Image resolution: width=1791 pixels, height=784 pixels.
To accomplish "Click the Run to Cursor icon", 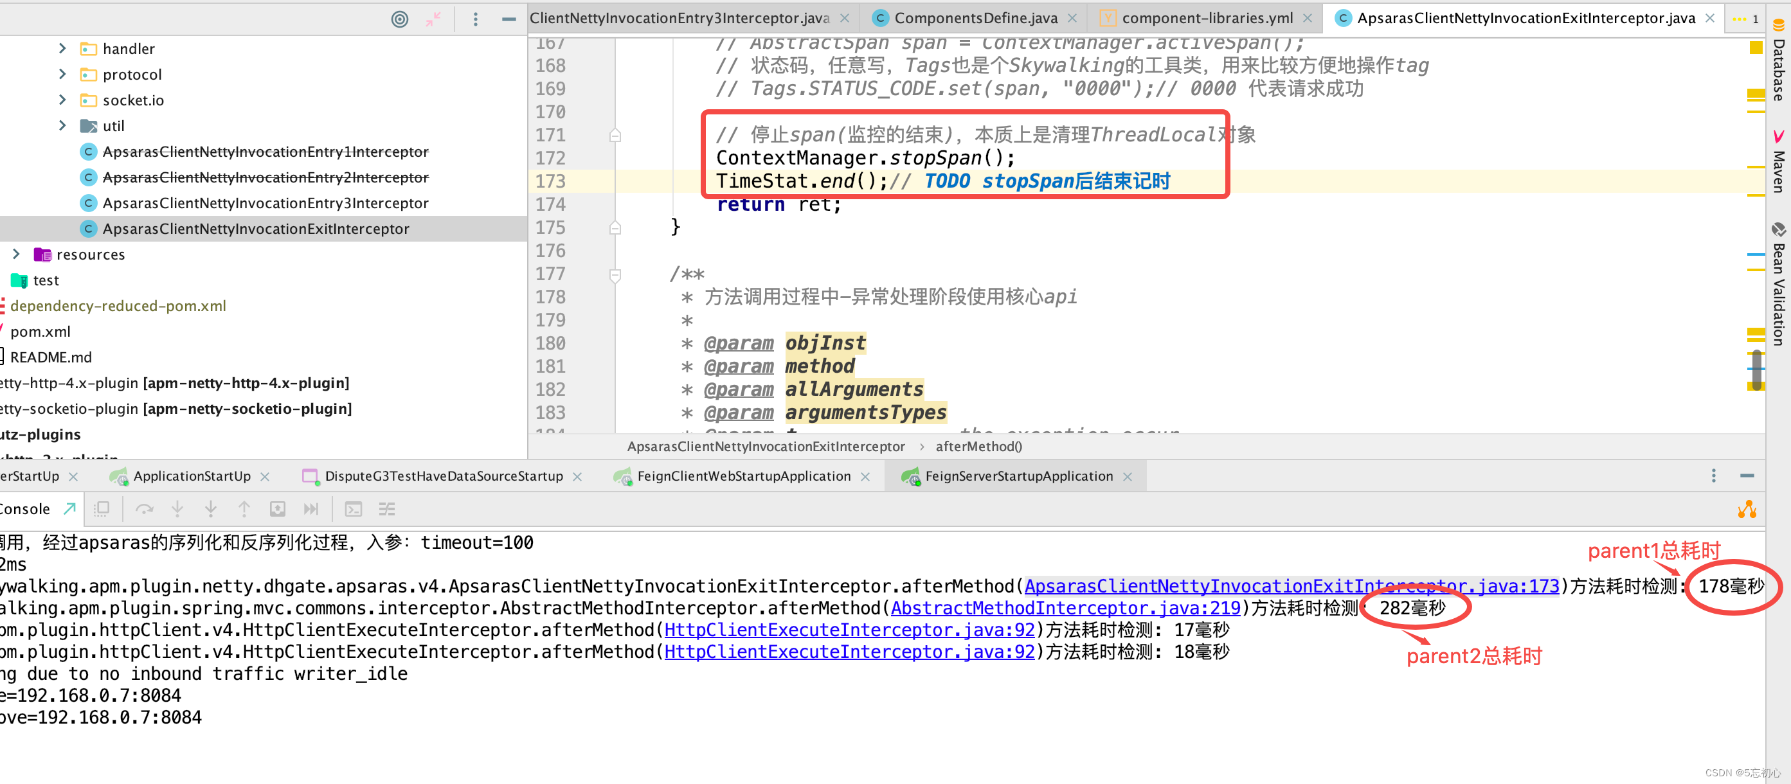I will (310, 510).
